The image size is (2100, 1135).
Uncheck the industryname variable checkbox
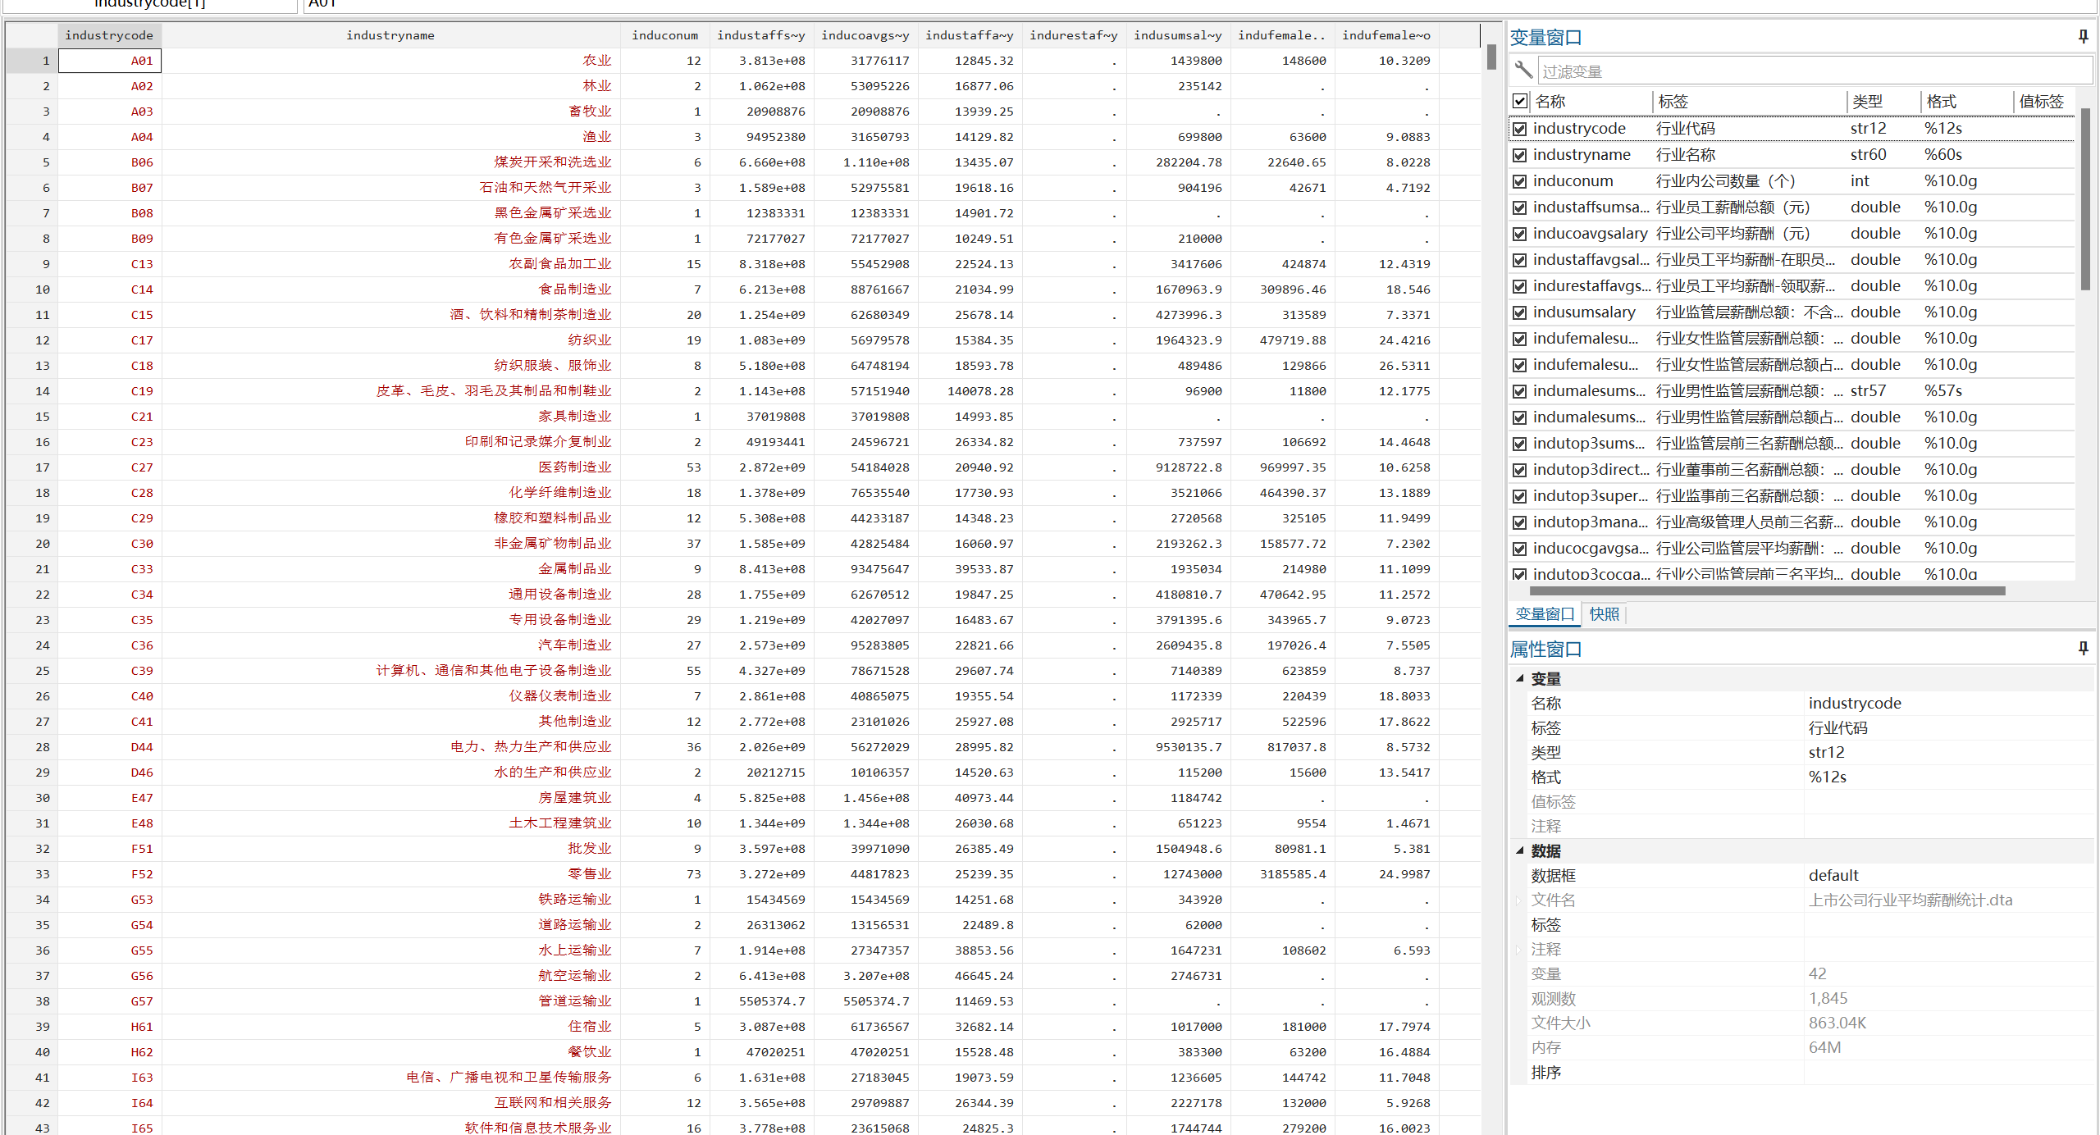(x=1520, y=155)
